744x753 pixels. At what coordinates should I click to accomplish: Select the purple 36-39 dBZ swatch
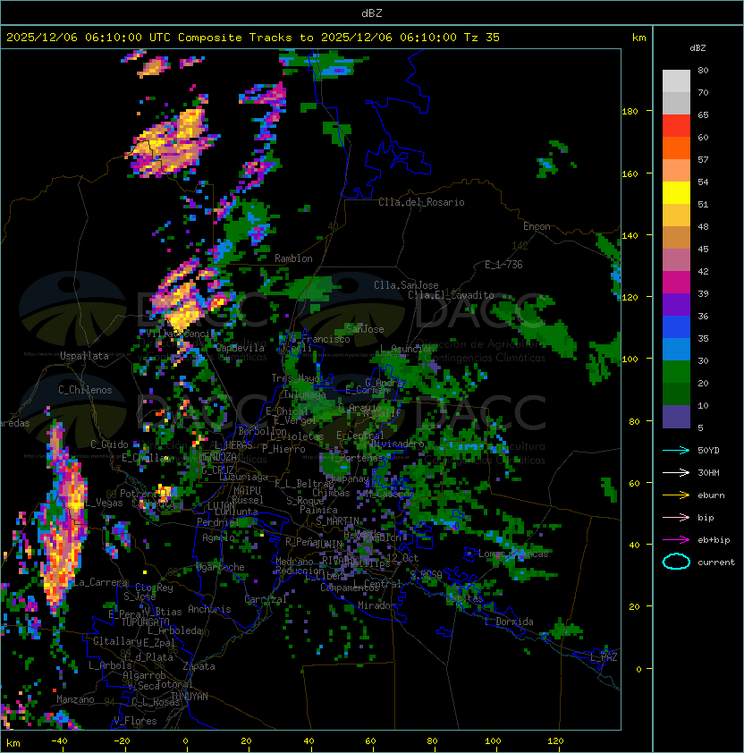pos(676,304)
